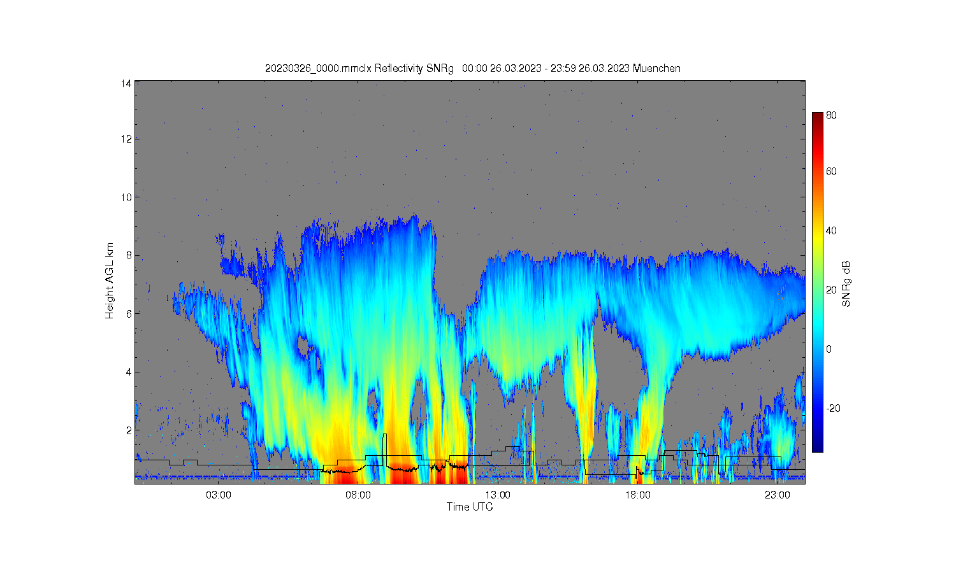The height and width of the screenshot is (573, 956).
Task: Click the 6 km height tick label
Action: (x=129, y=314)
